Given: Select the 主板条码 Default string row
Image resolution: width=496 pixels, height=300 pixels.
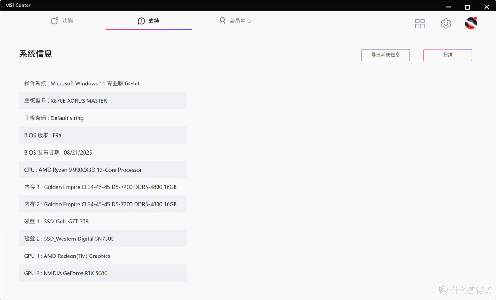Looking at the screenshot, I should point(103,118).
